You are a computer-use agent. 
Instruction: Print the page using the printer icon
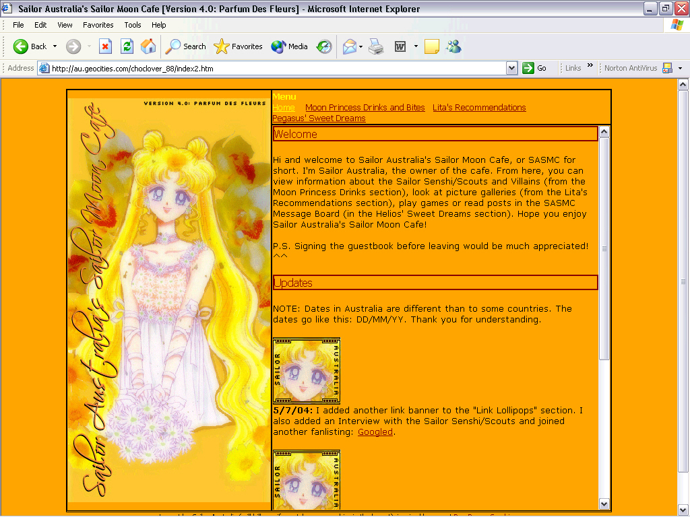point(376,46)
